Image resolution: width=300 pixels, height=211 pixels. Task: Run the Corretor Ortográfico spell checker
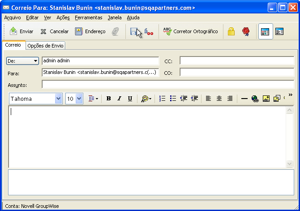(190, 31)
